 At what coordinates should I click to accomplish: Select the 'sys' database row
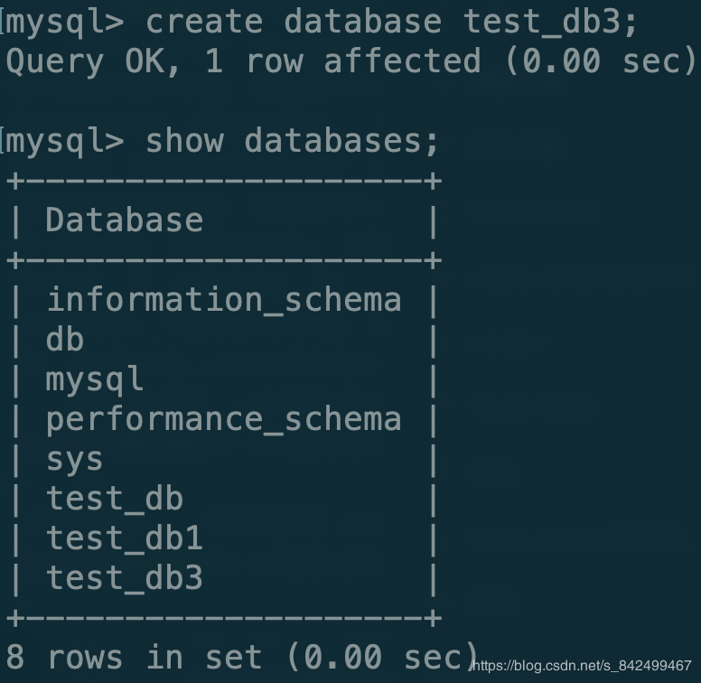pos(75,459)
